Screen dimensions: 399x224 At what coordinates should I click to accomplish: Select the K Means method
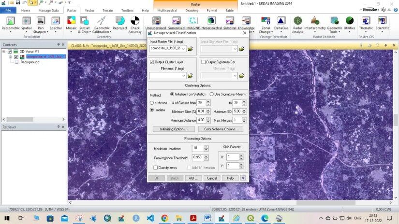[x=152, y=103]
